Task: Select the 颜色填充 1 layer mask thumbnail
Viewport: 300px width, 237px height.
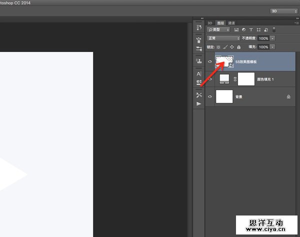Action: [246, 79]
